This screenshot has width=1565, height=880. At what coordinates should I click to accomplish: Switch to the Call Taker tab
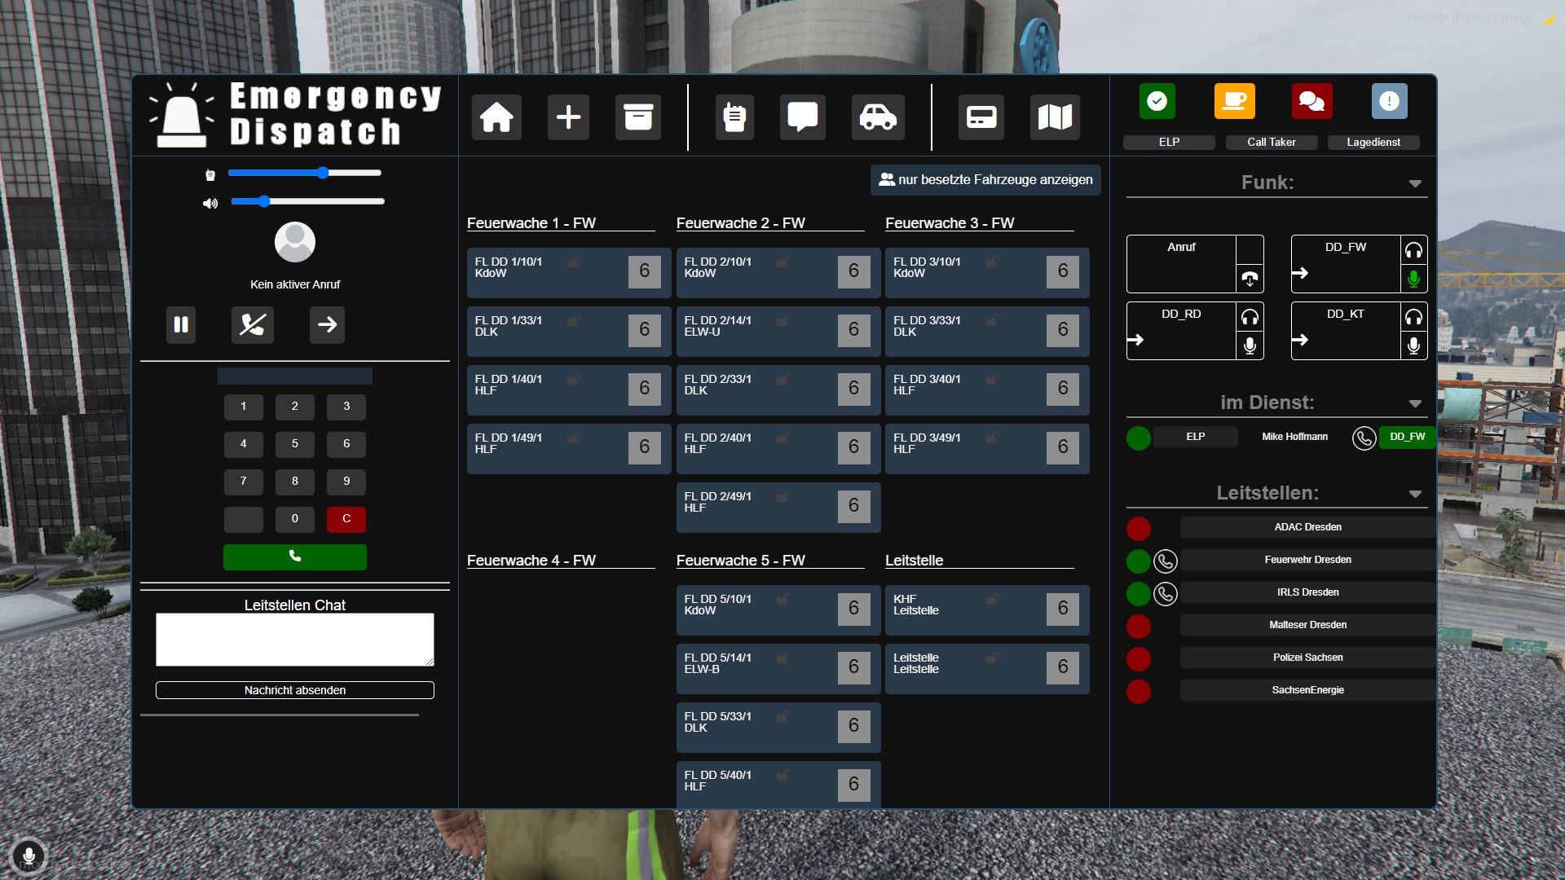click(1272, 142)
